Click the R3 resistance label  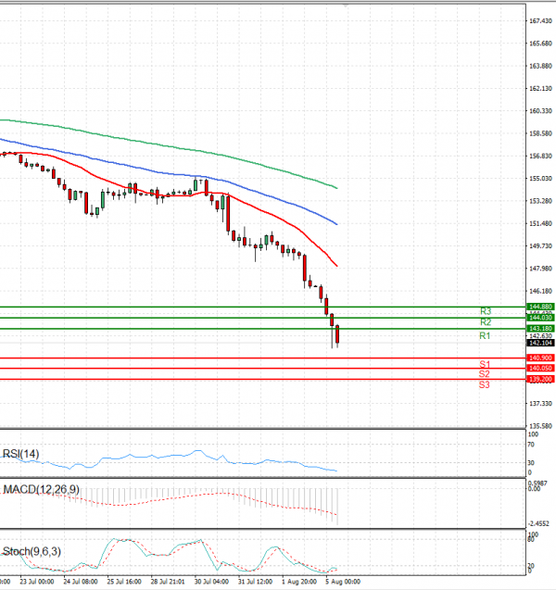[x=486, y=311]
